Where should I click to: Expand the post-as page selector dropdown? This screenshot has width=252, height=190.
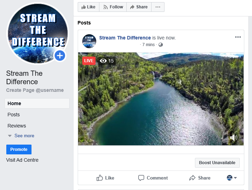coord(232,178)
